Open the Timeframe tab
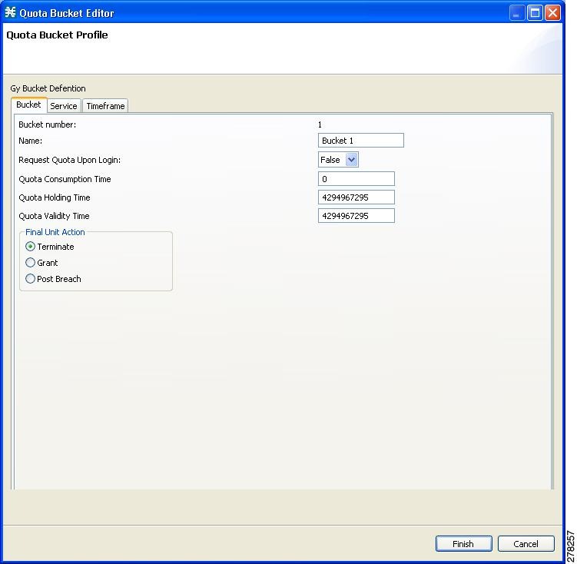The width and height of the screenshot is (577, 564). [105, 106]
